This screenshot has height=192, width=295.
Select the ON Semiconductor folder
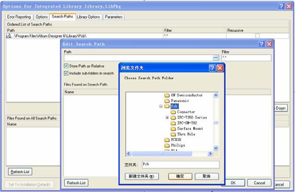point(183,95)
